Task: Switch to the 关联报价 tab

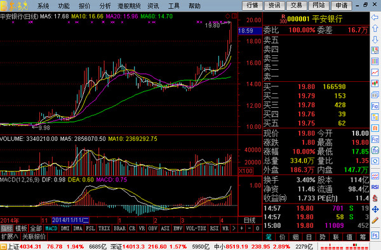Action: [34, 237]
